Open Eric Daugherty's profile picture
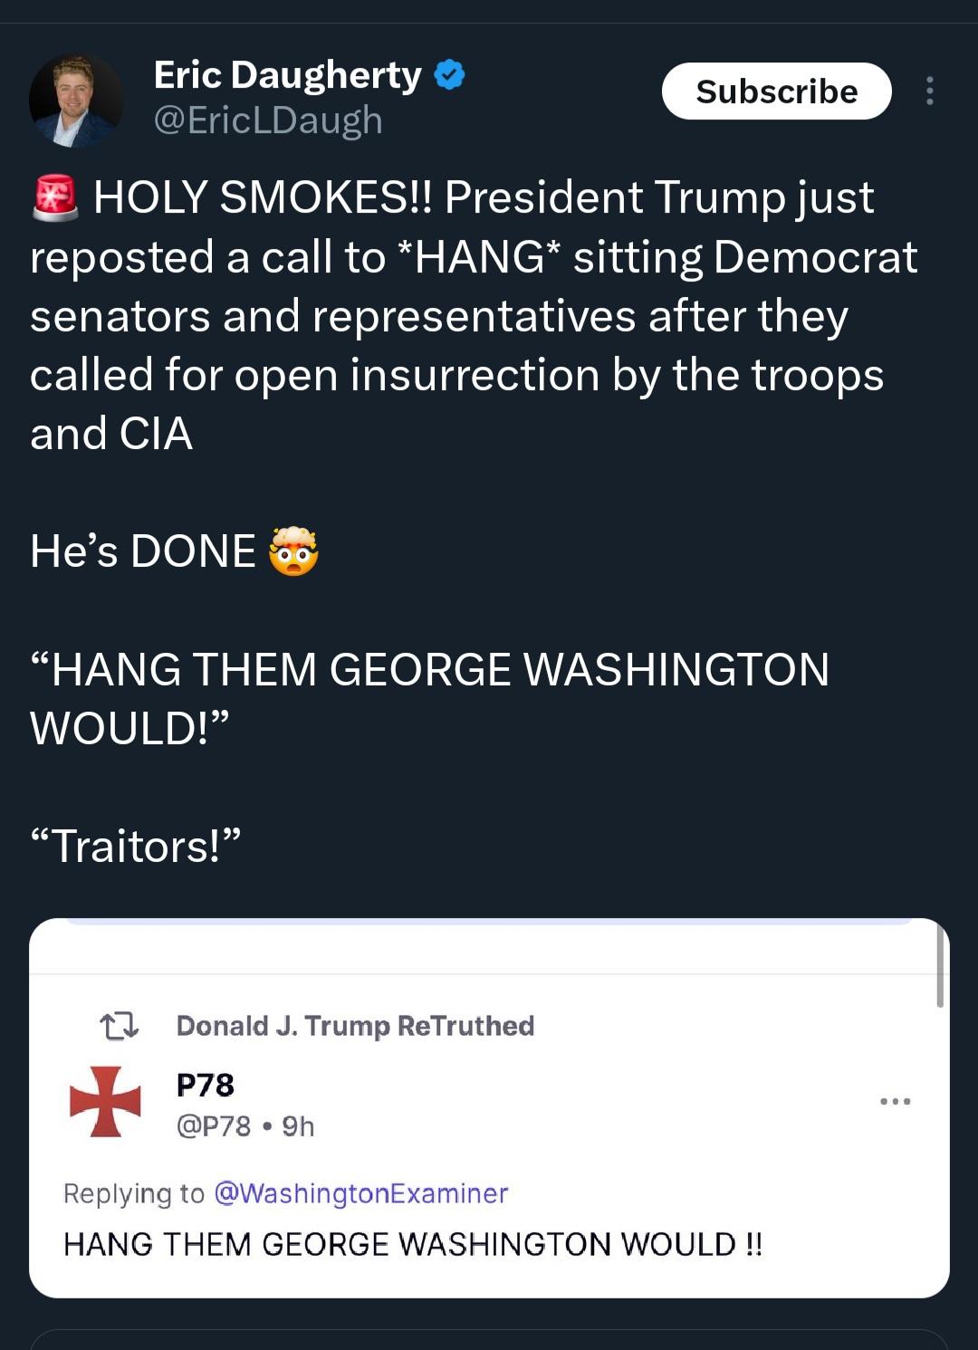 point(76,100)
